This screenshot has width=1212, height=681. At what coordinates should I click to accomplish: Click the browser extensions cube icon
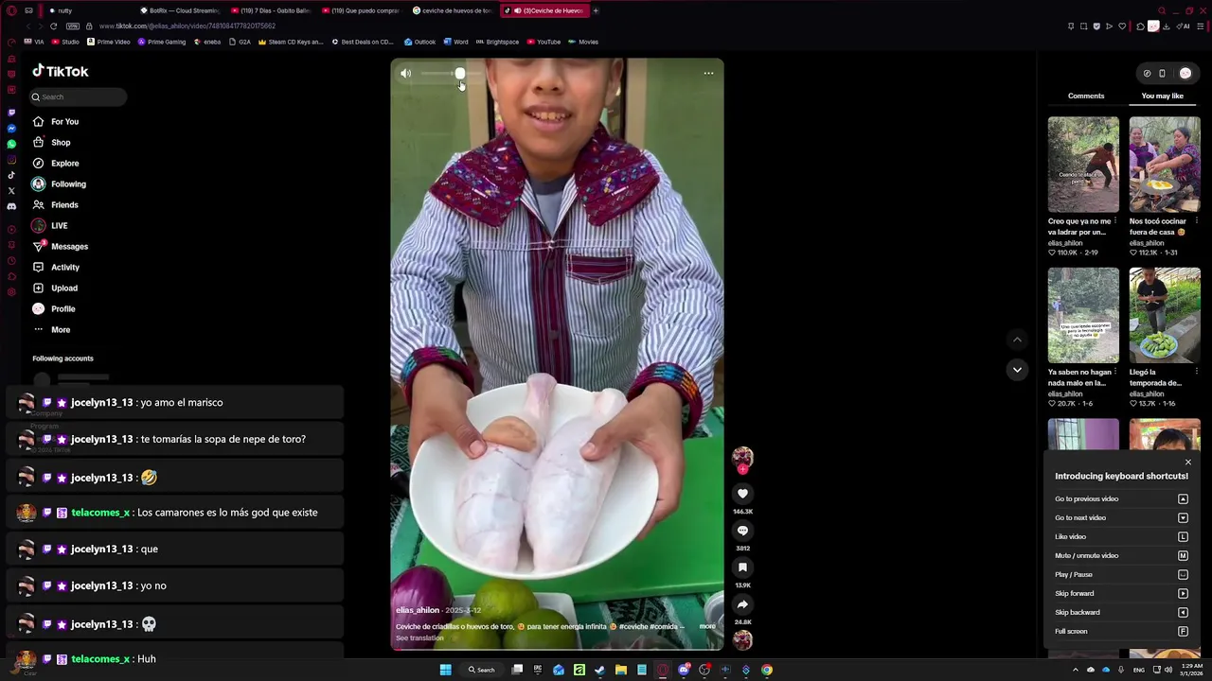click(1141, 26)
